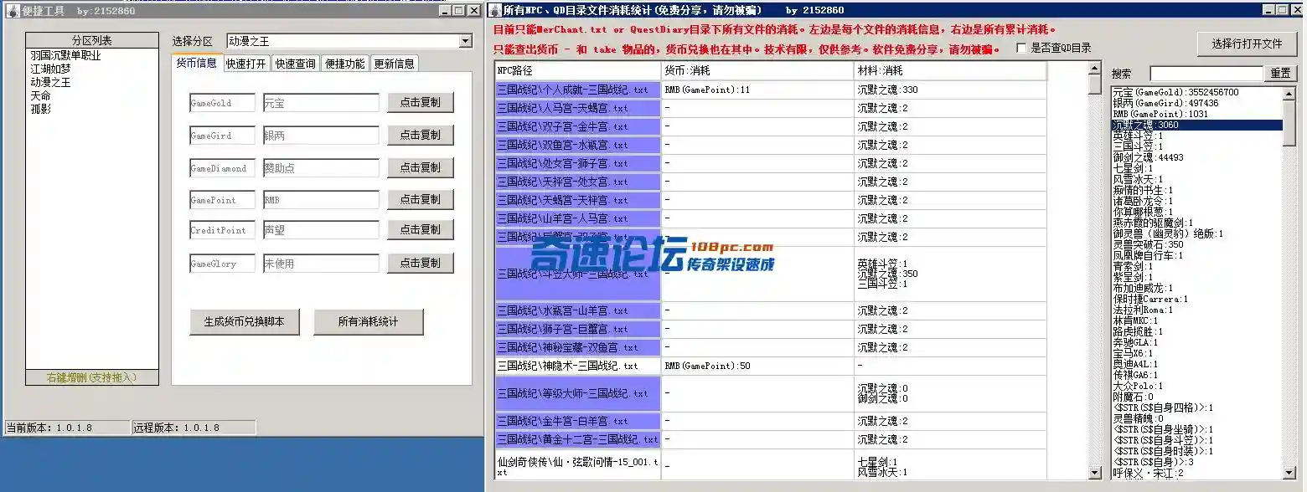Click the 所有消耗统计 button

coord(369,322)
